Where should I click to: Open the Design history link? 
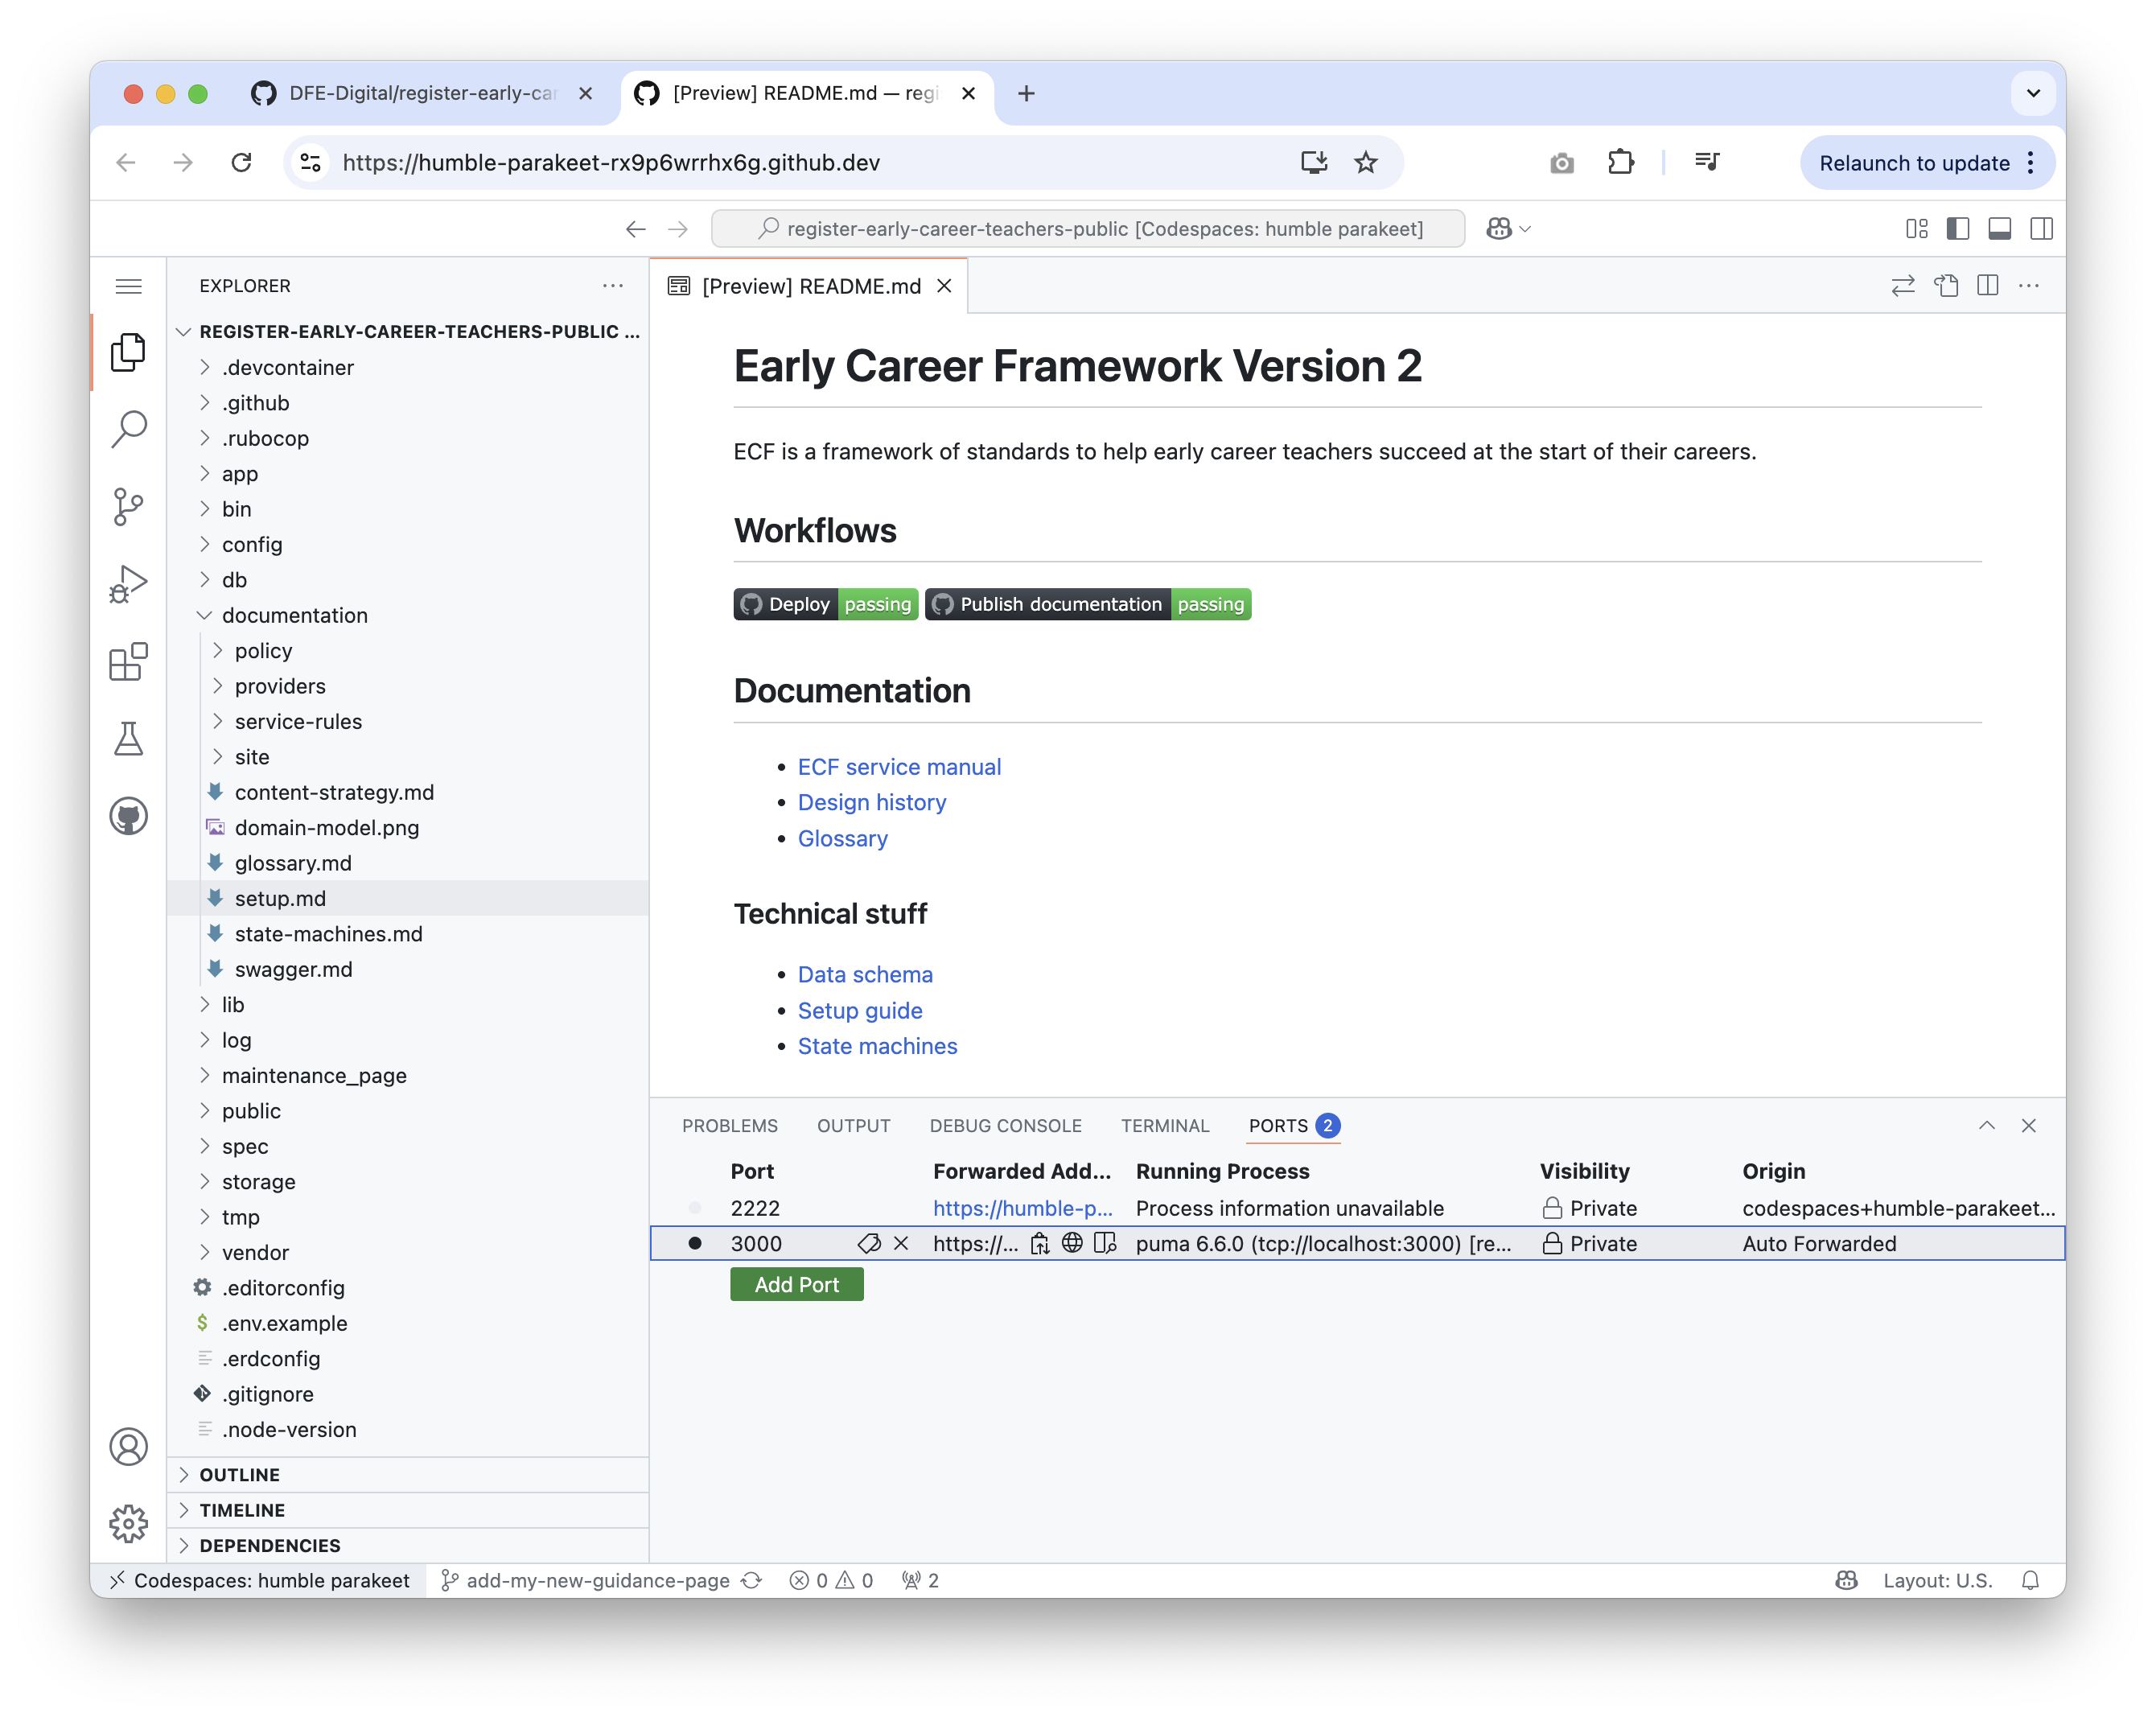point(871,802)
